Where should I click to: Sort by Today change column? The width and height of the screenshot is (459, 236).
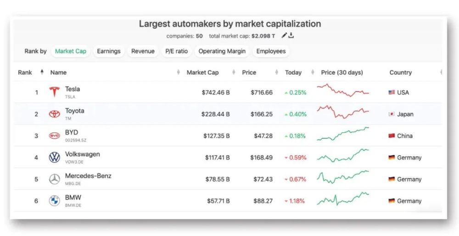293,72
